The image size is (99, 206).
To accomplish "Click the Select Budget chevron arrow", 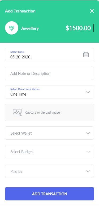I will click(x=88, y=152).
